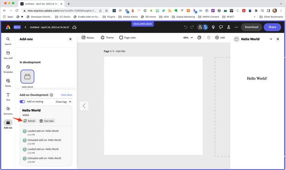Collapse logs with Close logs chevron
286x170 pixels.
(x=69, y=102)
